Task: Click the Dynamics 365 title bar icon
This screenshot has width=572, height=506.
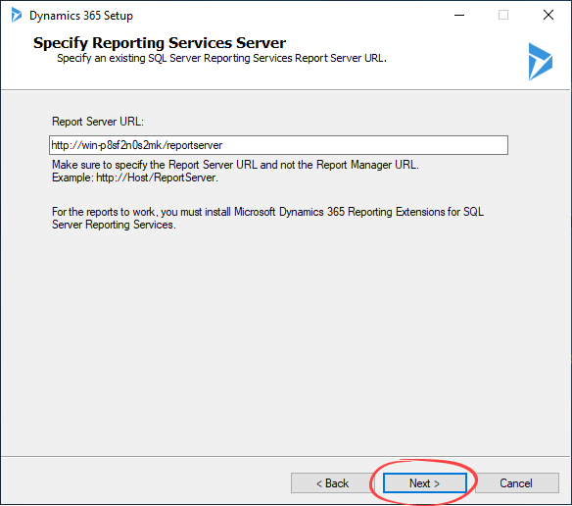Action: tap(17, 16)
